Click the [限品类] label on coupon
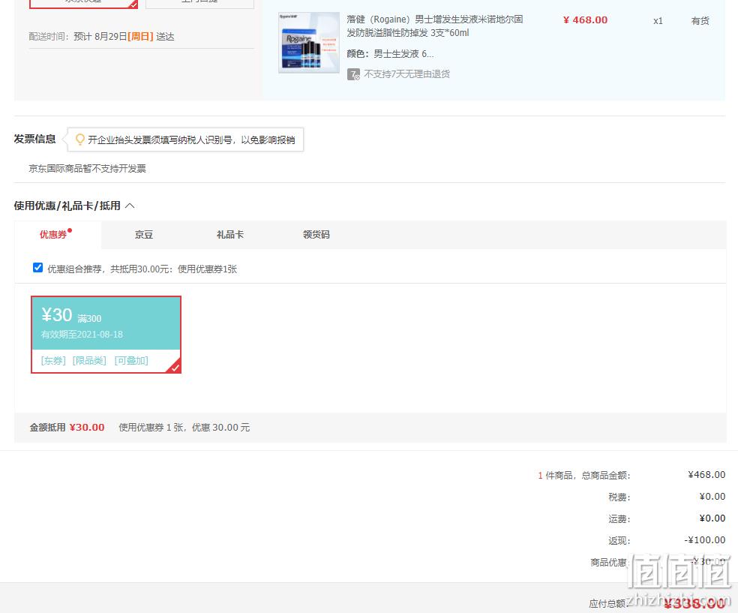The image size is (738, 613). click(x=89, y=361)
